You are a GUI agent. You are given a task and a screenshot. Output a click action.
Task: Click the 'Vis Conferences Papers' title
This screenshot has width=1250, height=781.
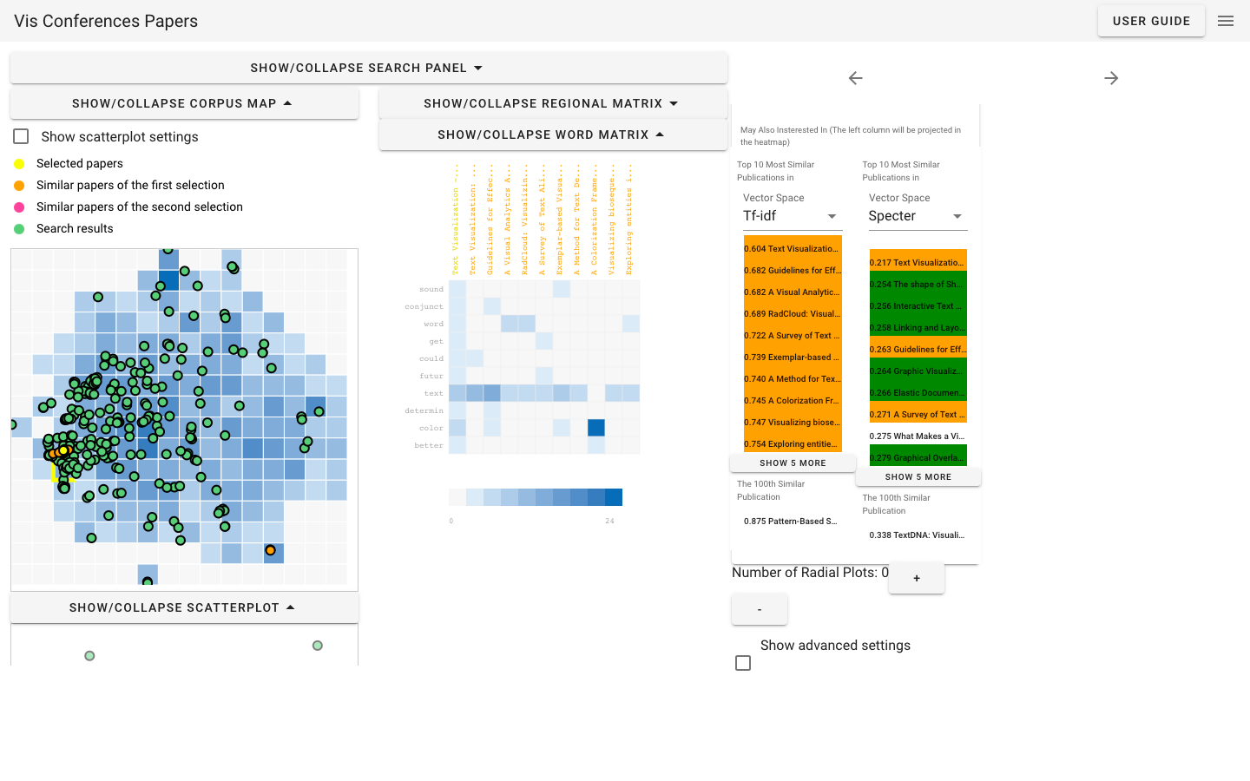click(106, 21)
